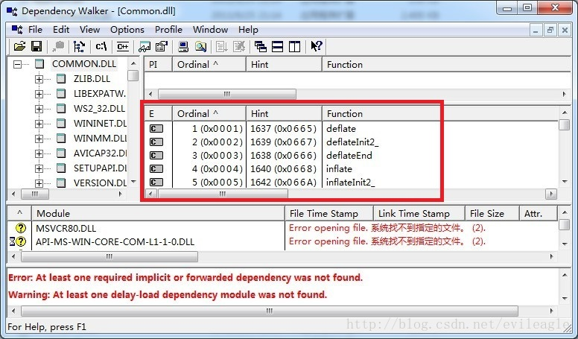
Task: Tile windows horizontally via toolbar icon
Action: (x=277, y=46)
